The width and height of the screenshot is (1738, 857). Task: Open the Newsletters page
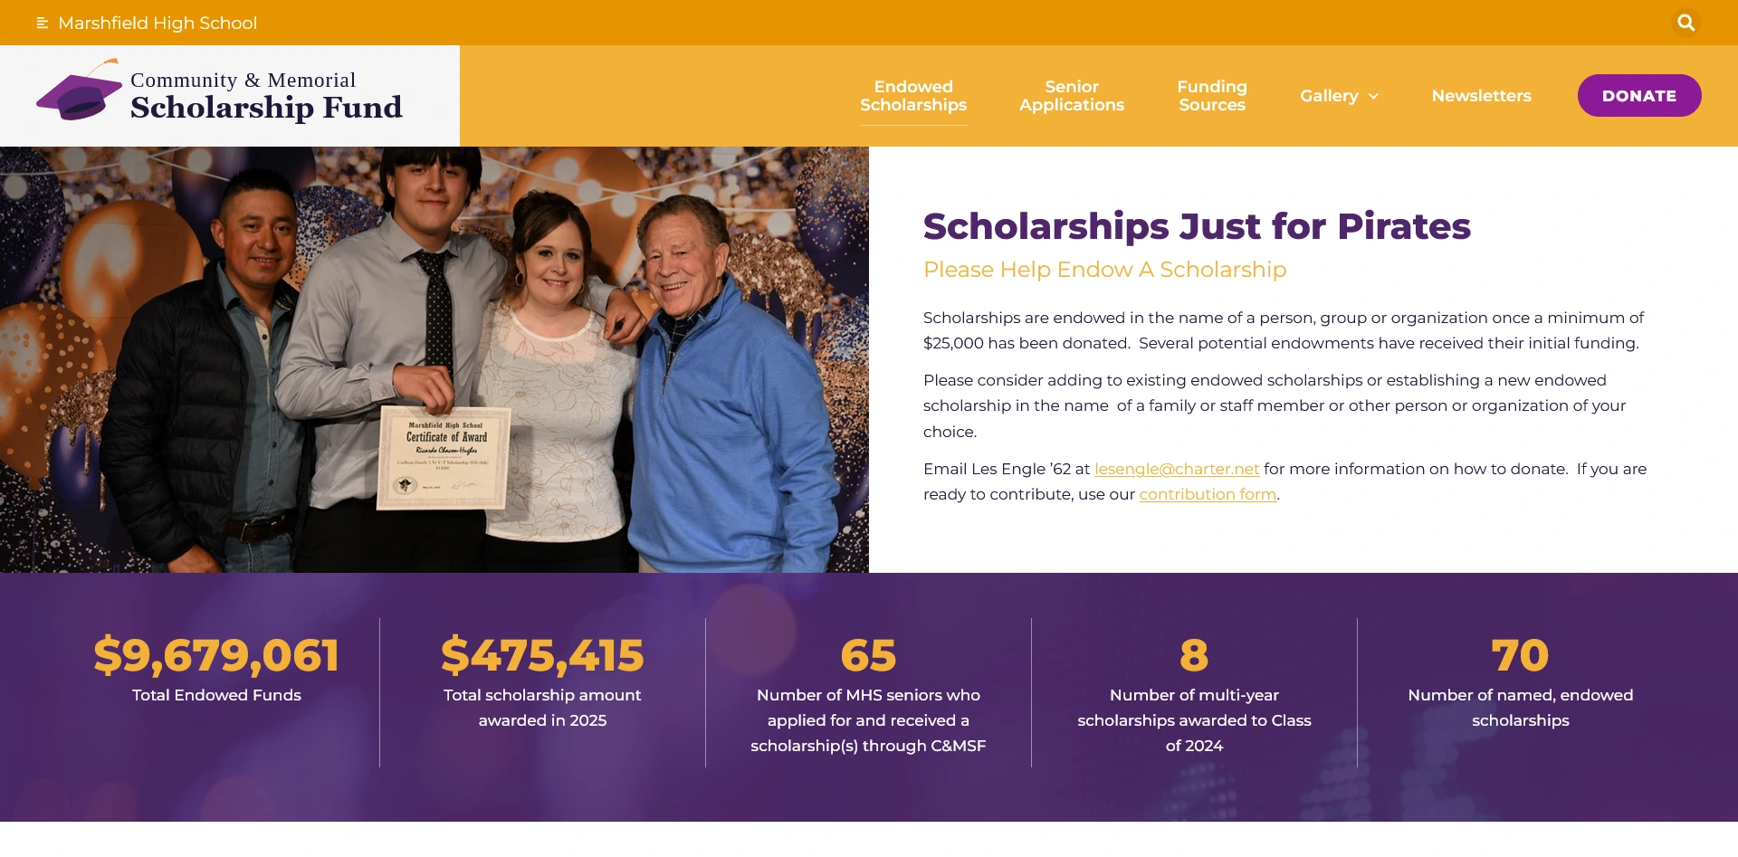(1481, 96)
